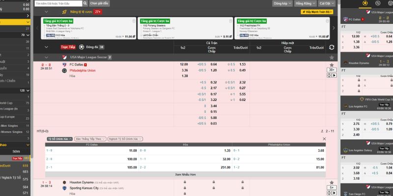Play live stream for FC Dallas match

334,75
